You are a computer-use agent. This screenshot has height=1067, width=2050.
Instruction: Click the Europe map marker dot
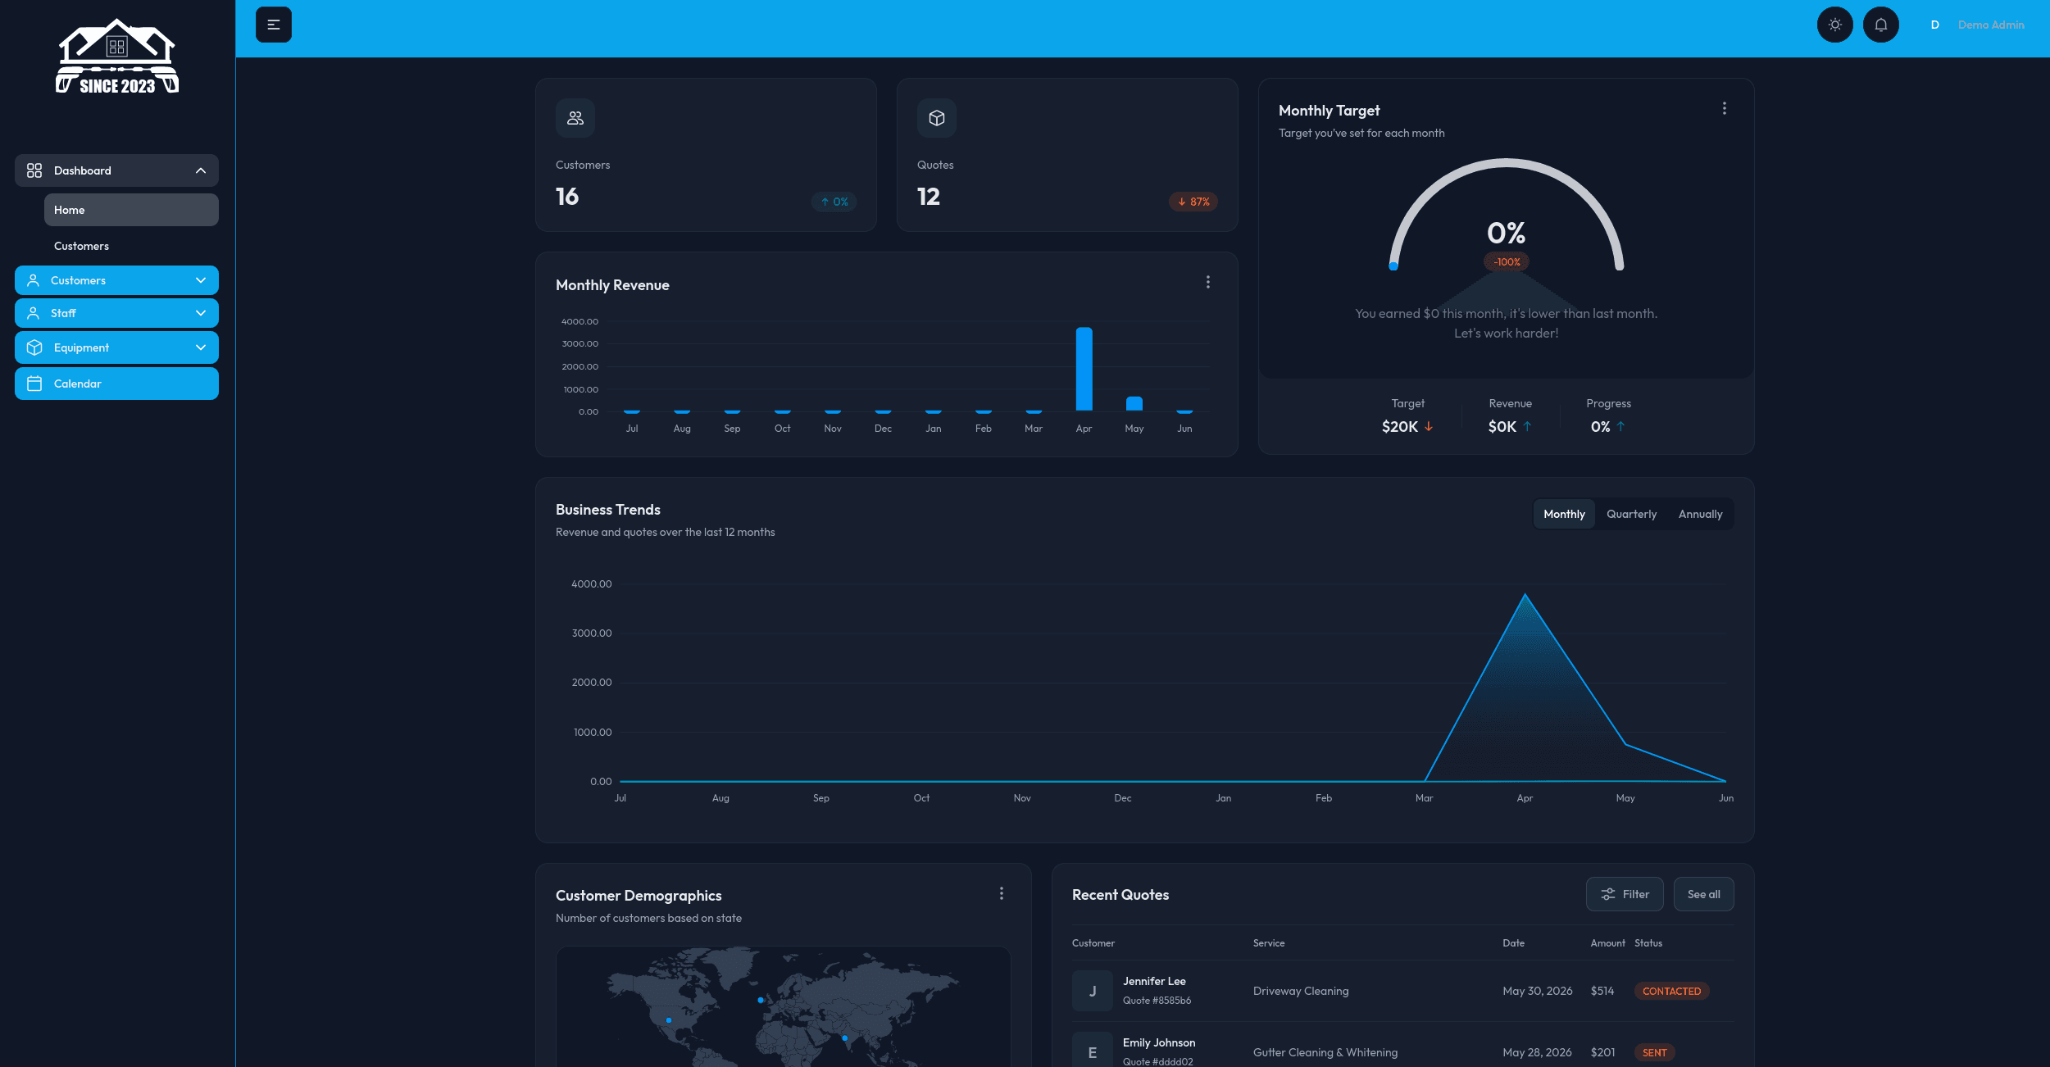(x=761, y=1000)
